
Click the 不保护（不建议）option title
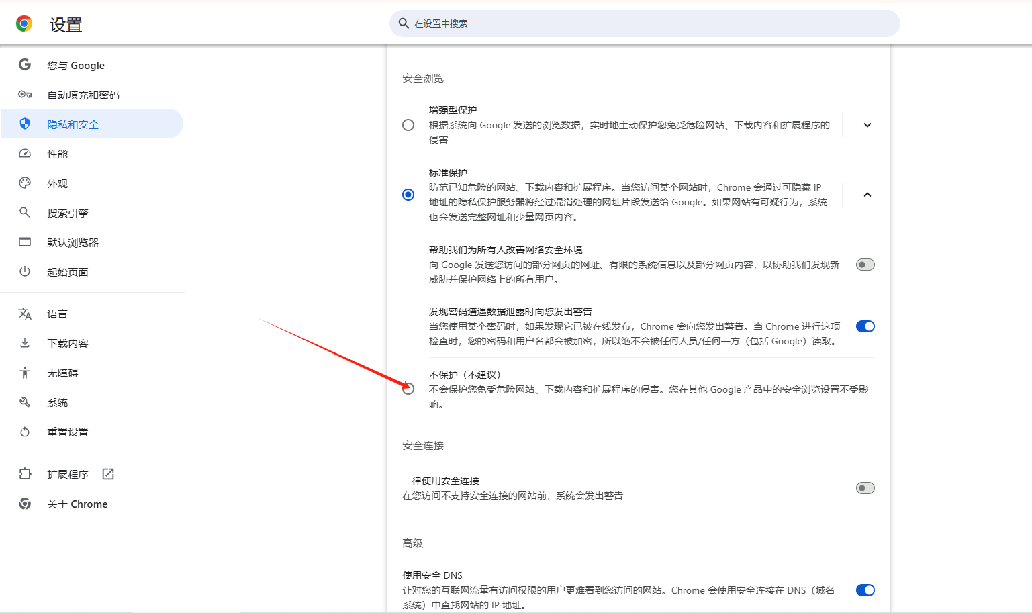465,375
